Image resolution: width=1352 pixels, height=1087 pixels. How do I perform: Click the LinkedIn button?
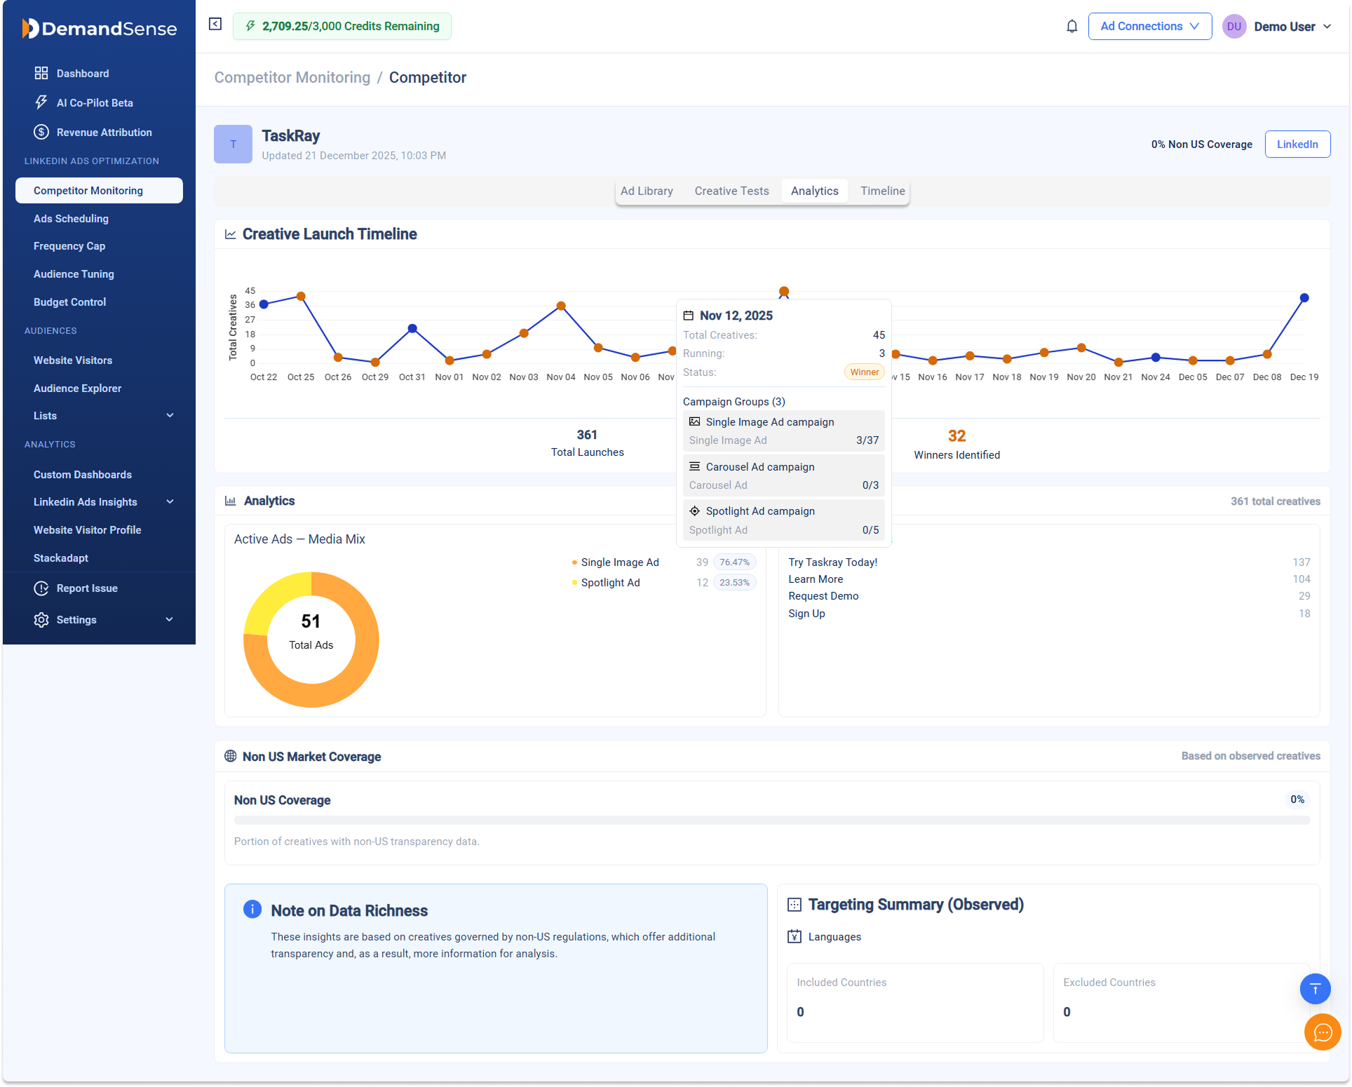coord(1297,144)
